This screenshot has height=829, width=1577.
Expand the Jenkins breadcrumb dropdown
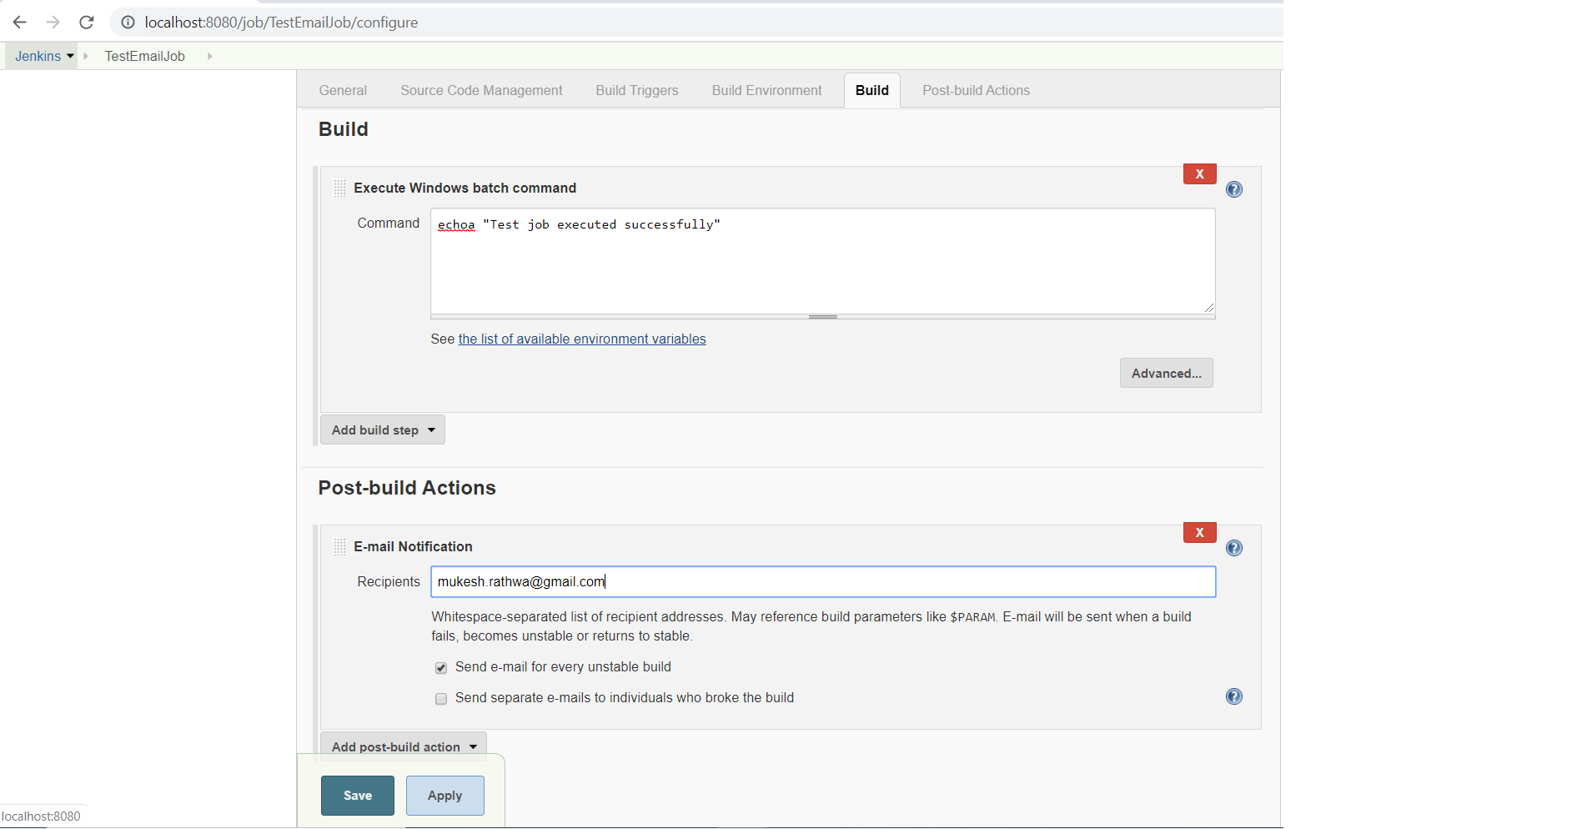click(70, 56)
